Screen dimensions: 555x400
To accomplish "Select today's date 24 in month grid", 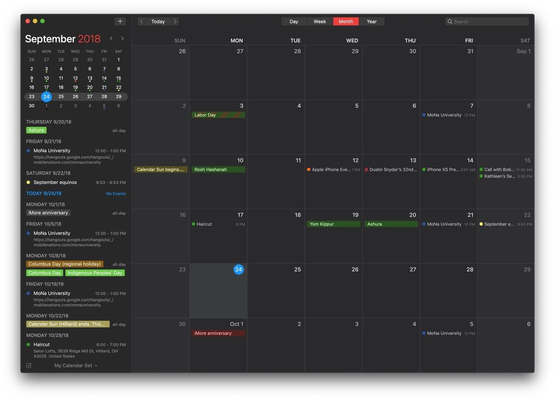I will (x=239, y=269).
